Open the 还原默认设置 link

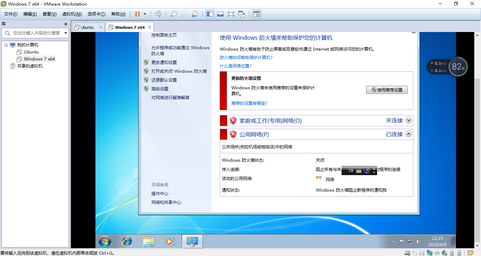tap(164, 80)
